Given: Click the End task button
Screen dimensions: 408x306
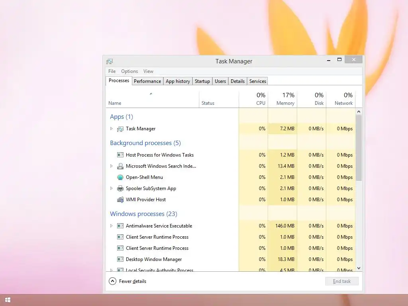Looking at the screenshot, I should tap(342, 281).
